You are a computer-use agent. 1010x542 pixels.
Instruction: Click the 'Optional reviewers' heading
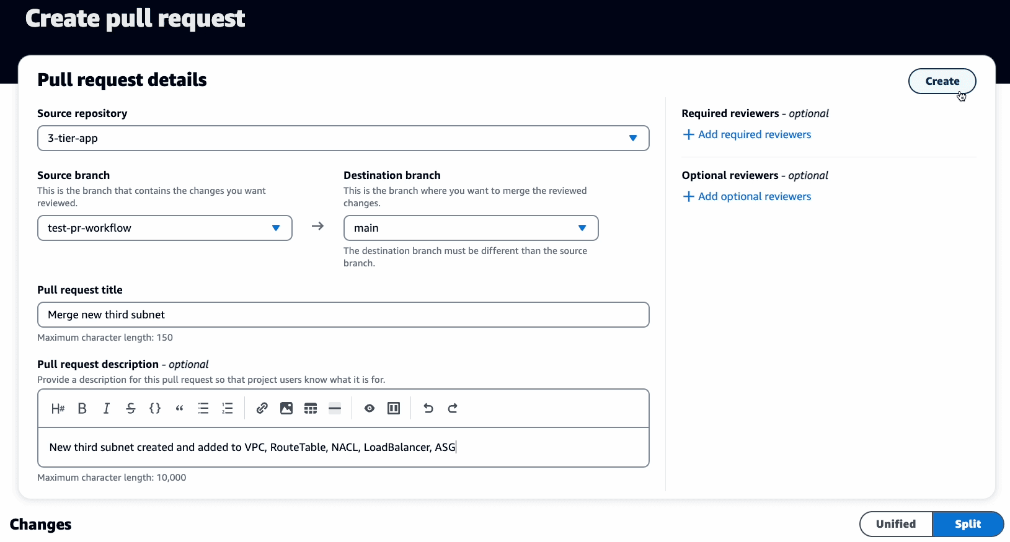tap(730, 175)
